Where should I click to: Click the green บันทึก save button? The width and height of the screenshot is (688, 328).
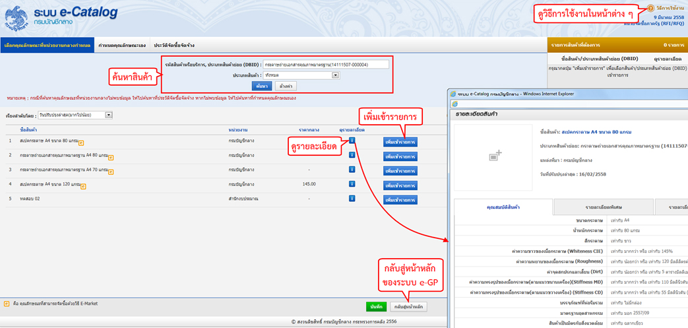tap(376, 307)
